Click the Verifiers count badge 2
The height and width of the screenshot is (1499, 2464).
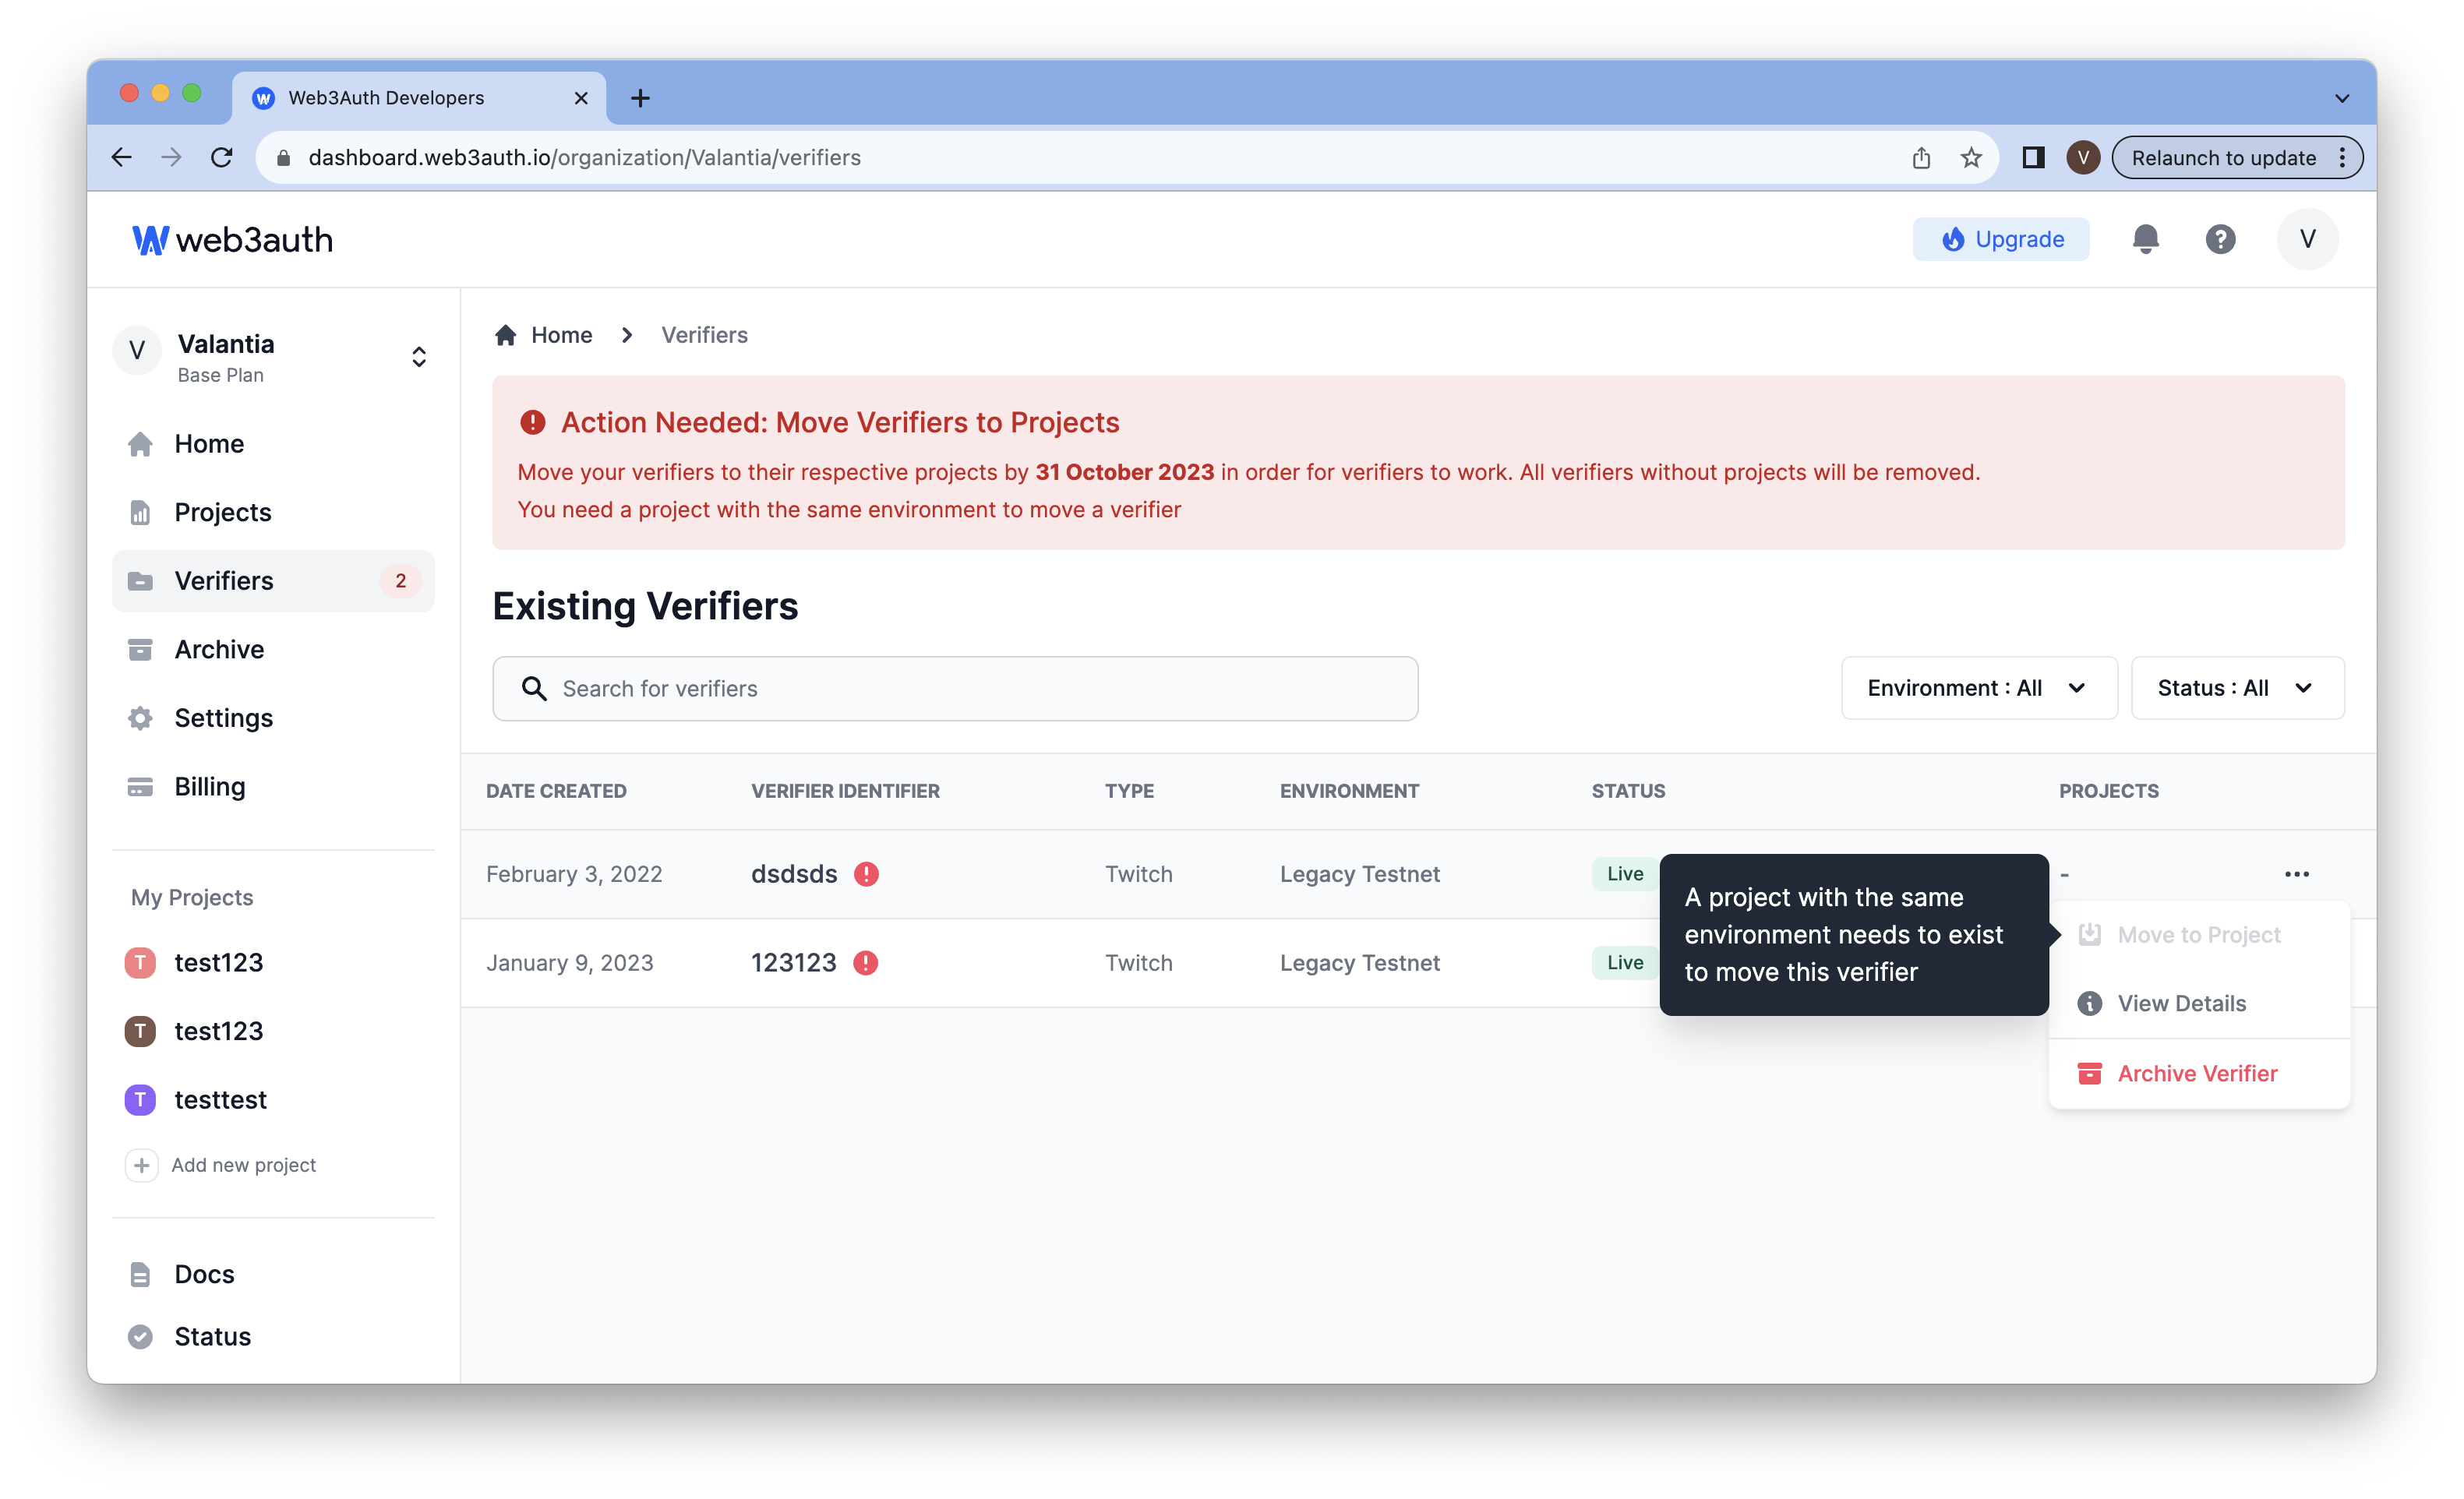pyautogui.click(x=400, y=581)
